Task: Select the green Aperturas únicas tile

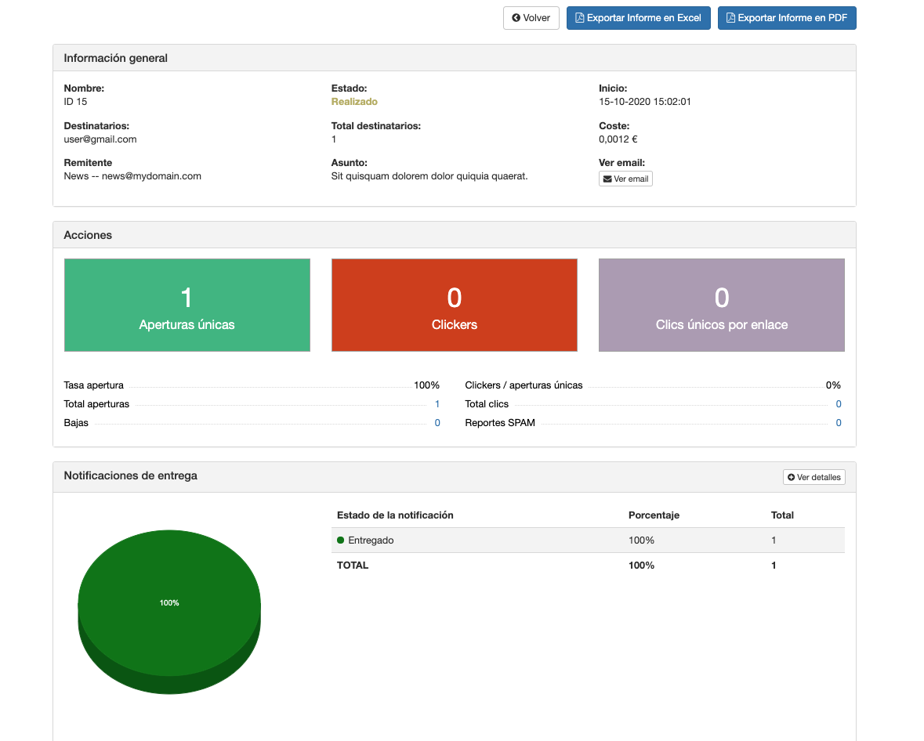Action: pos(187,305)
